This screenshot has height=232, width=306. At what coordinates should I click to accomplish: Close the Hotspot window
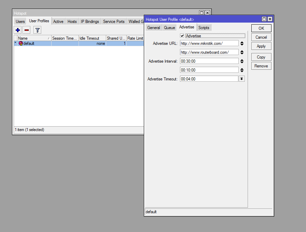pyautogui.click(x=207, y=13)
